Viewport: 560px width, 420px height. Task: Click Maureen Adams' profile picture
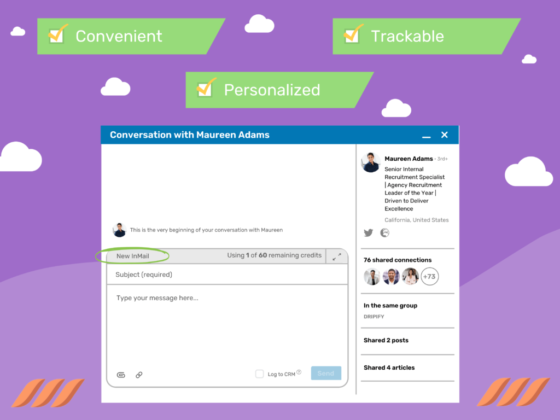coord(370,162)
